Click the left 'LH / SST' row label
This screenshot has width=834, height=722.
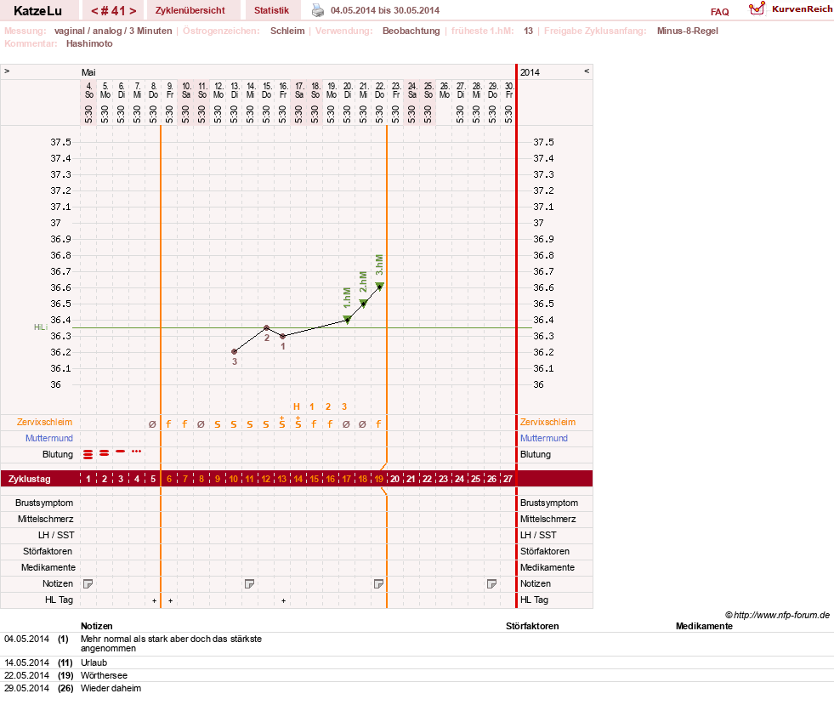point(56,535)
